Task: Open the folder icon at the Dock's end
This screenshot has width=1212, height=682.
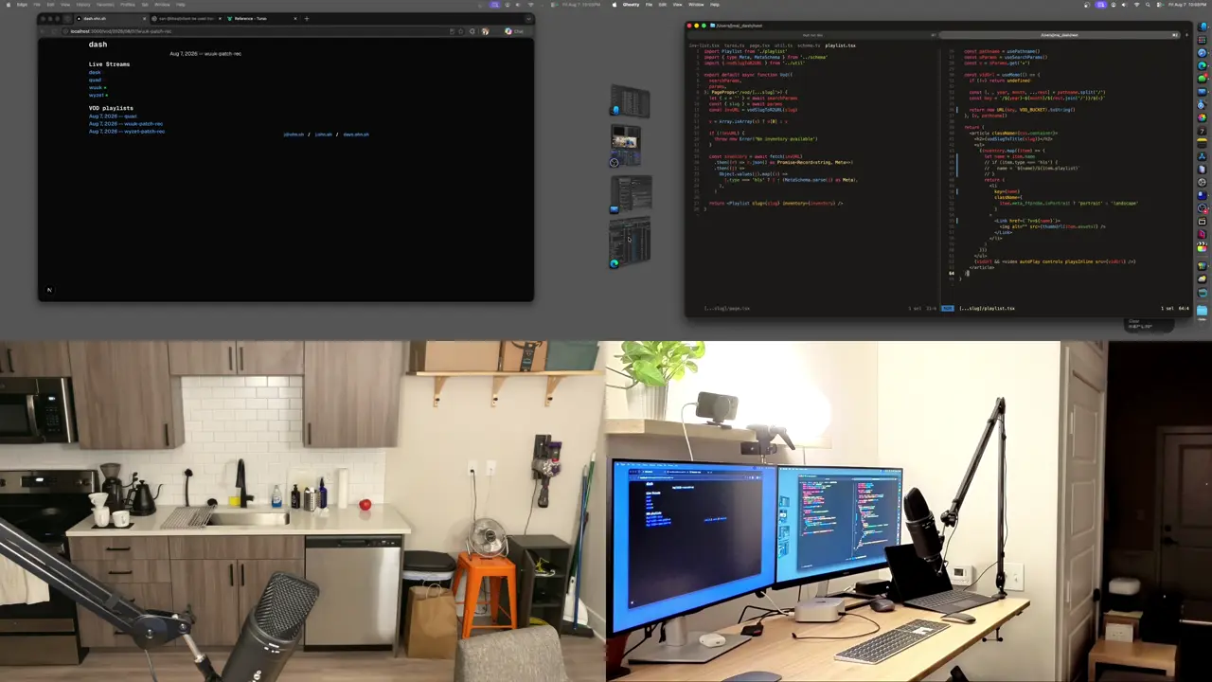Action: pyautogui.click(x=1203, y=311)
